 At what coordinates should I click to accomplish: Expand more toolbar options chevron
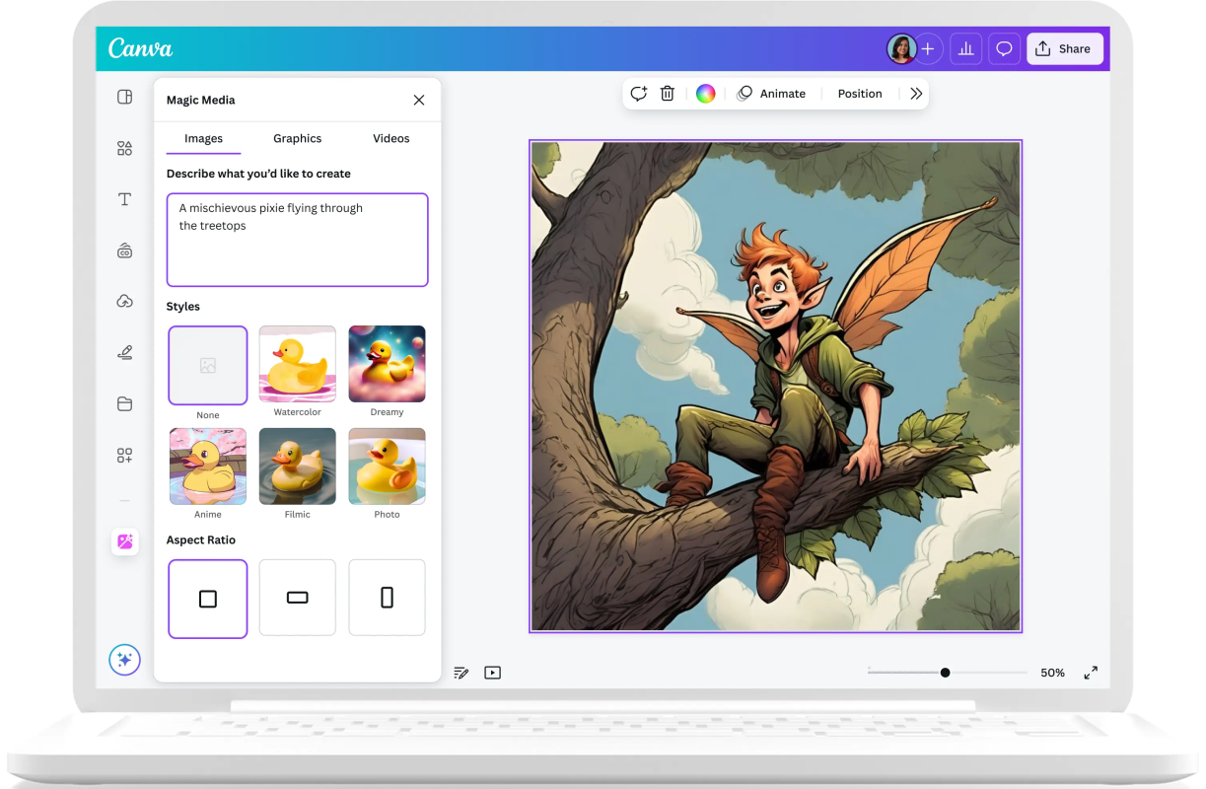click(916, 94)
